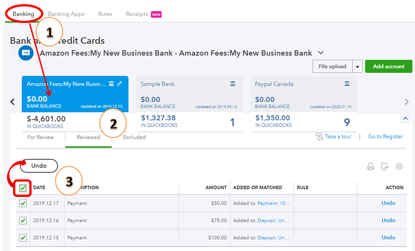The height and width of the screenshot is (251, 415).
Task: Click the export icon above the table
Action: [x=385, y=166]
